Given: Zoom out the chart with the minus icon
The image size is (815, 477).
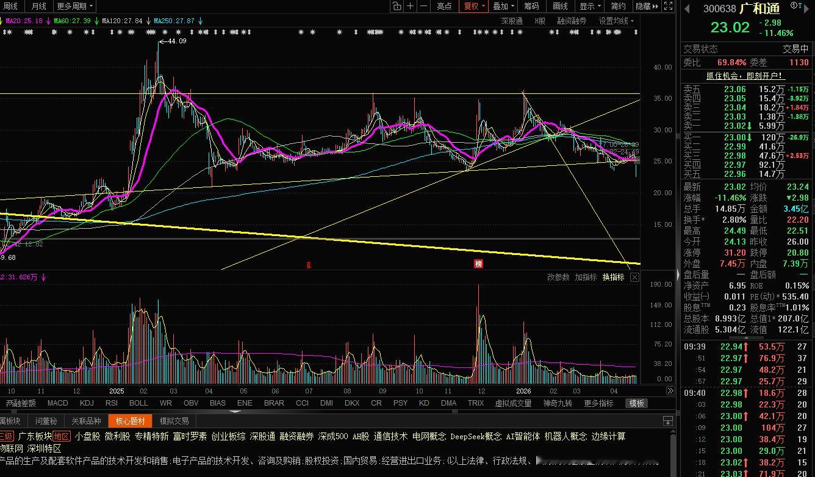Looking at the screenshot, I should click(x=424, y=6).
